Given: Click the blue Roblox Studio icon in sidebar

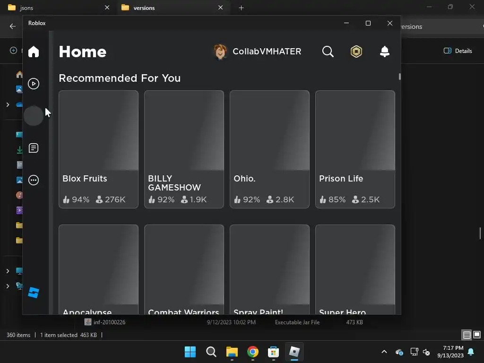Looking at the screenshot, I should [x=34, y=292].
